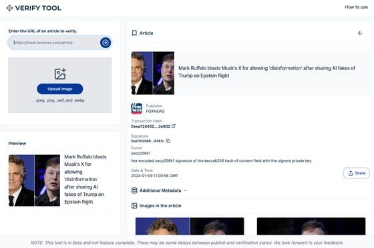Click the Additional Metadata database icon
Screen dimensions: 374x248
click(x=134, y=191)
